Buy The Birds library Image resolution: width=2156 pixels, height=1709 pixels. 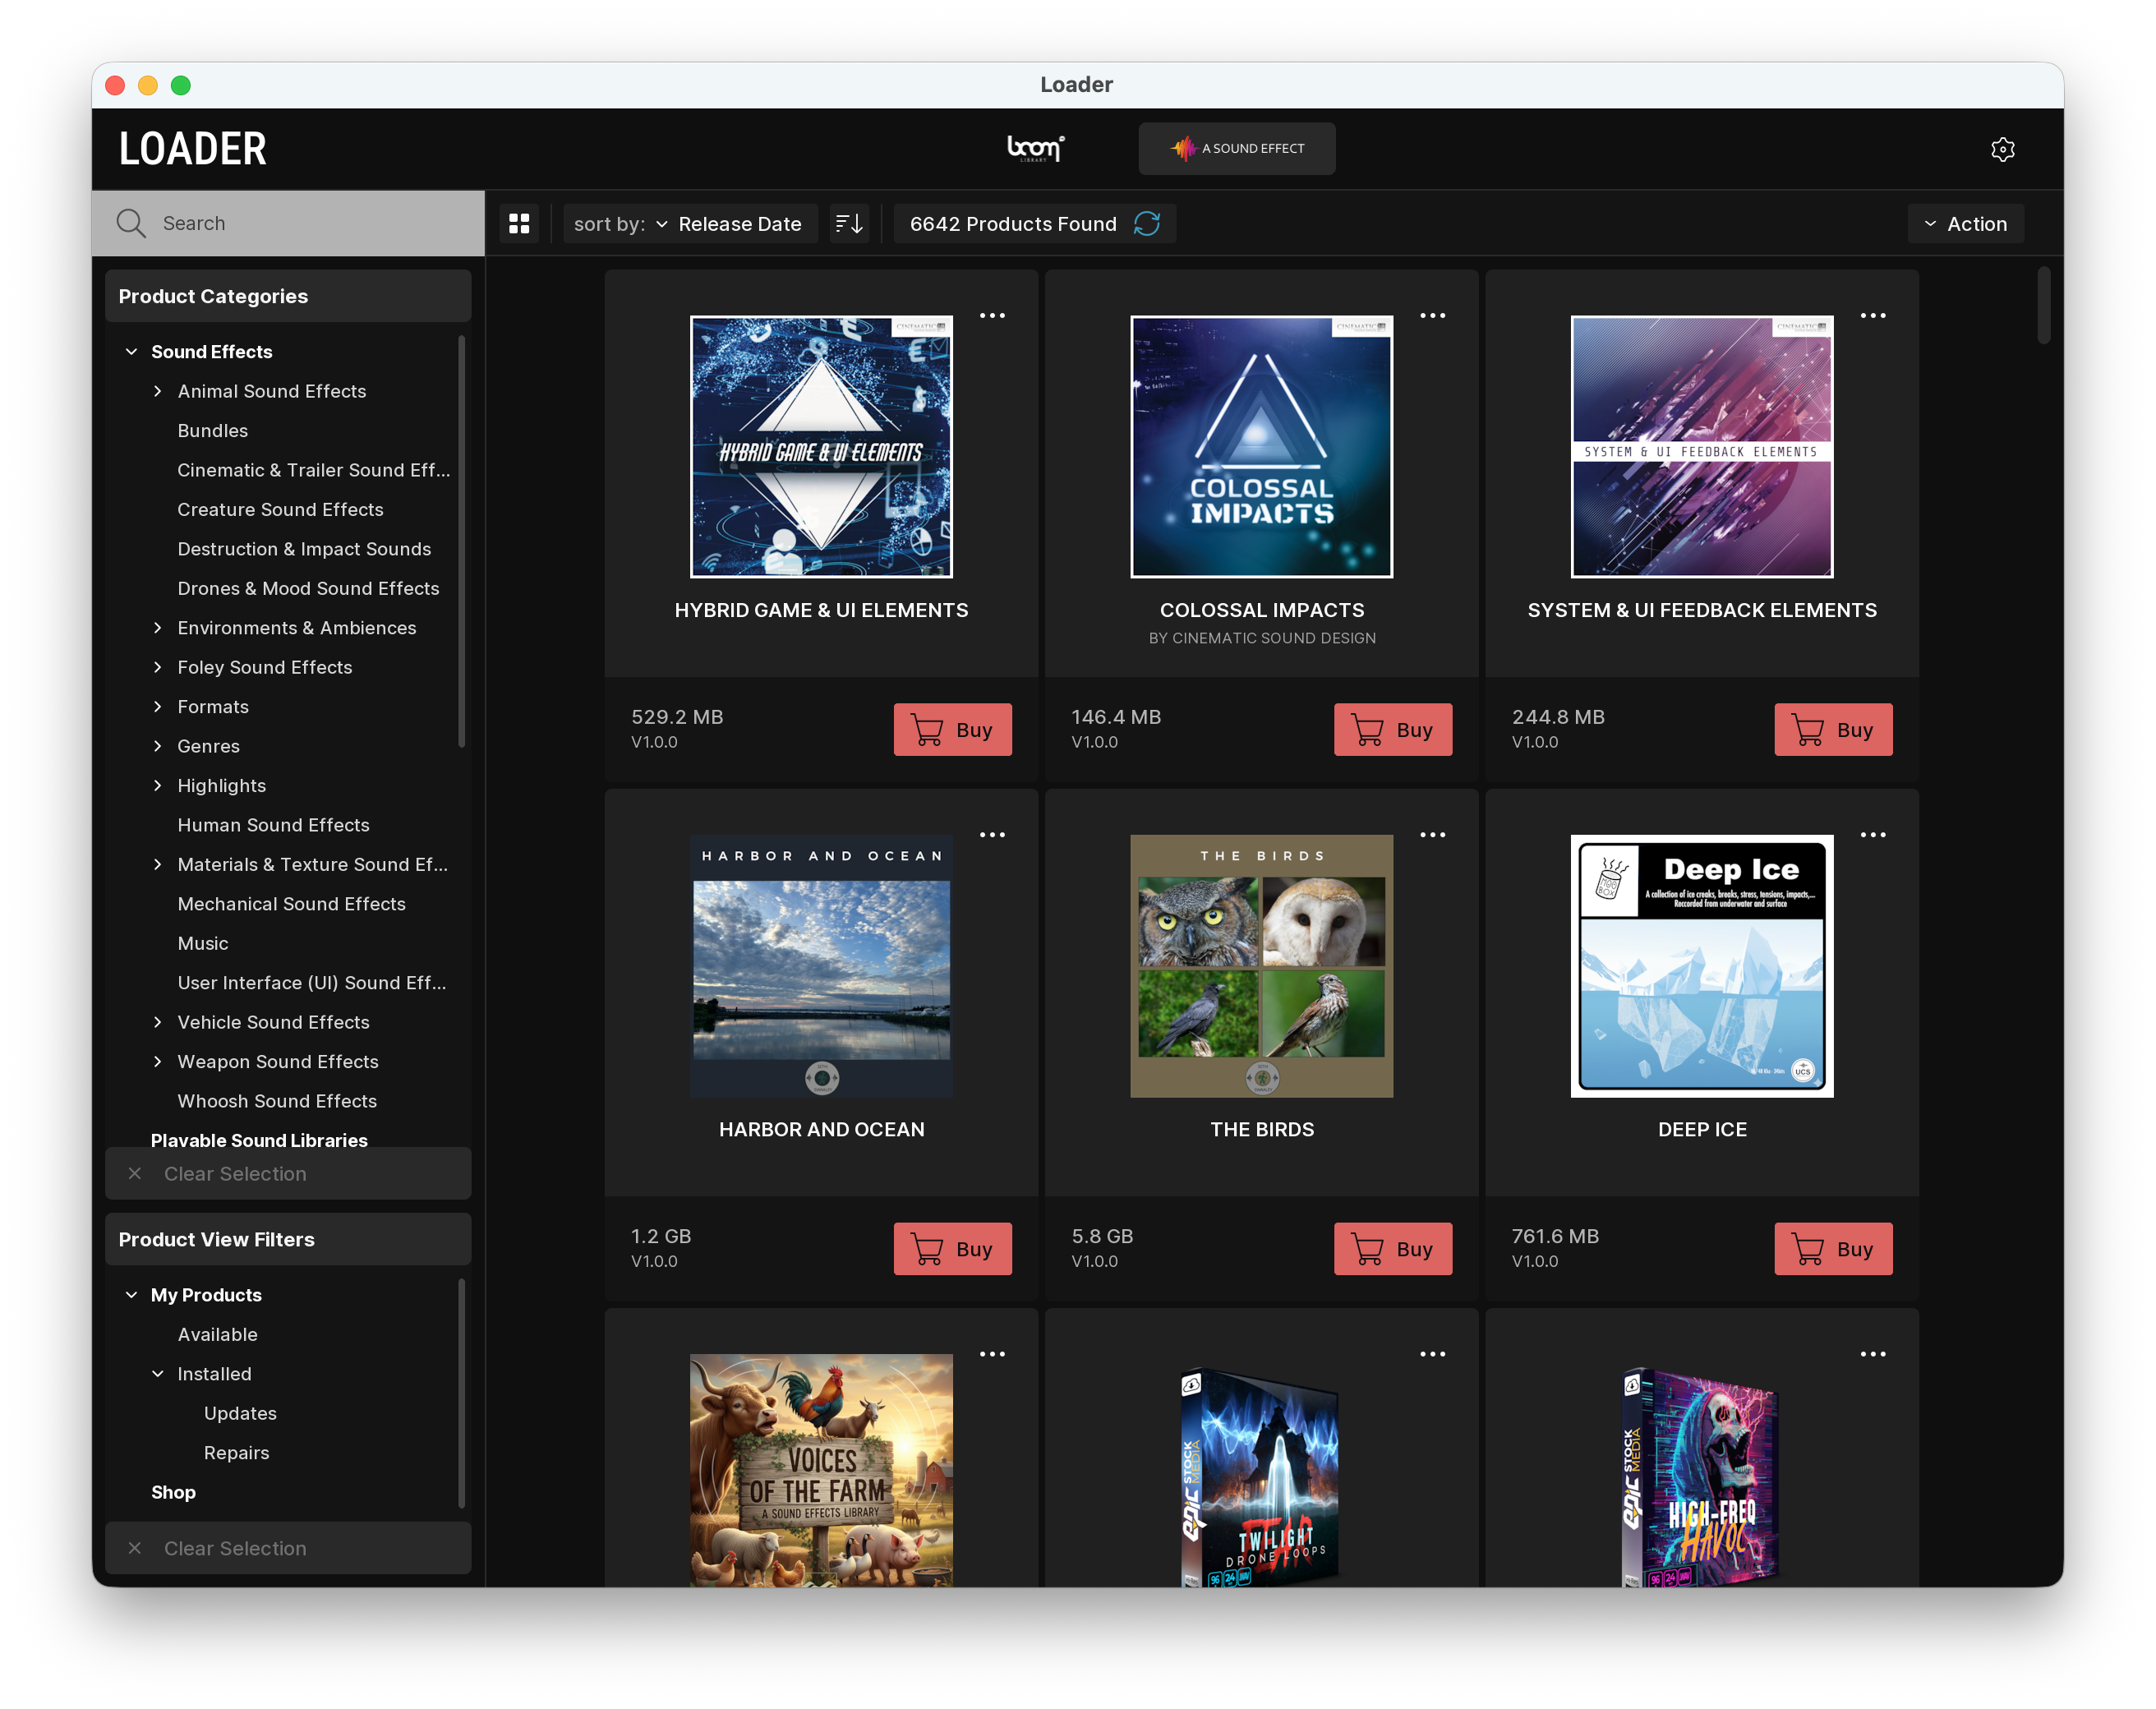point(1392,1248)
